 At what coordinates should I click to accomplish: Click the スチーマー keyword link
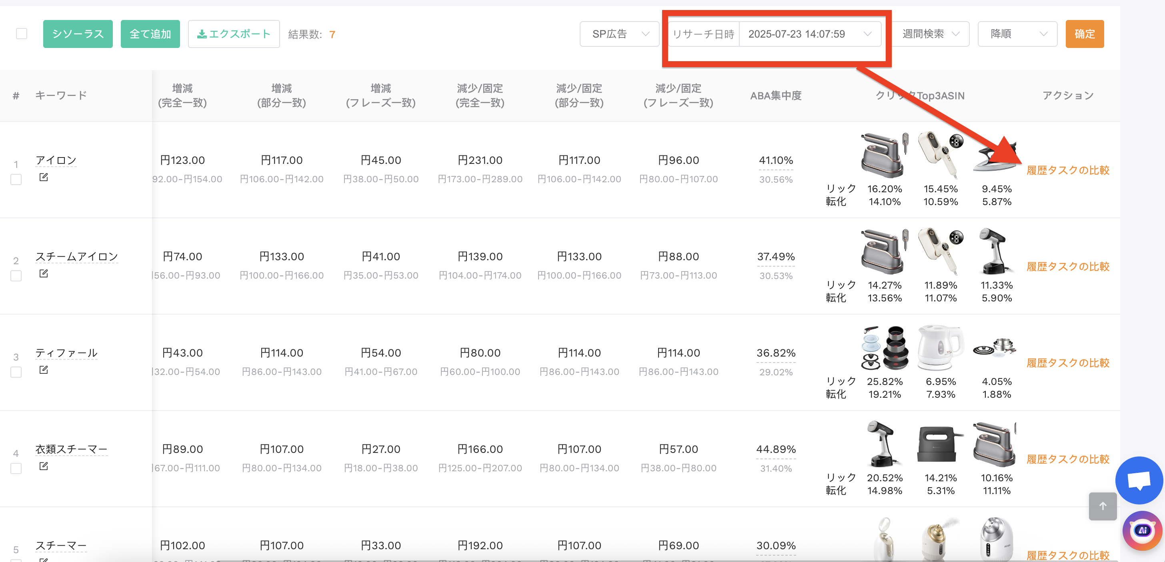[61, 545]
